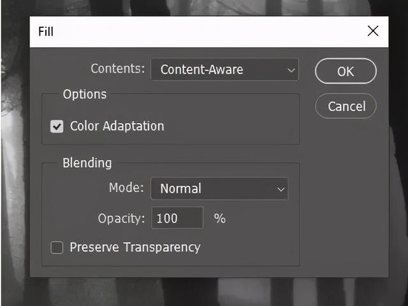The image size is (408, 306).
Task: Dismiss the dialog with the Cancel button
Action: coord(346,106)
